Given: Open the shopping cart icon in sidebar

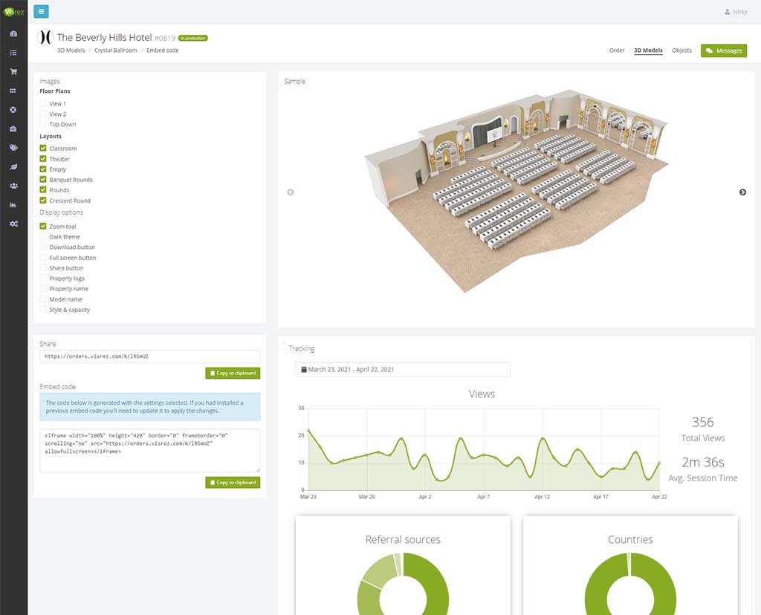Looking at the screenshot, I should tap(13, 72).
